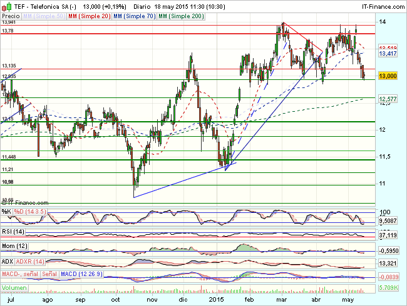Open the ADXR (14) indicator label
The image size is (407, 306).
pyautogui.click(x=30, y=262)
